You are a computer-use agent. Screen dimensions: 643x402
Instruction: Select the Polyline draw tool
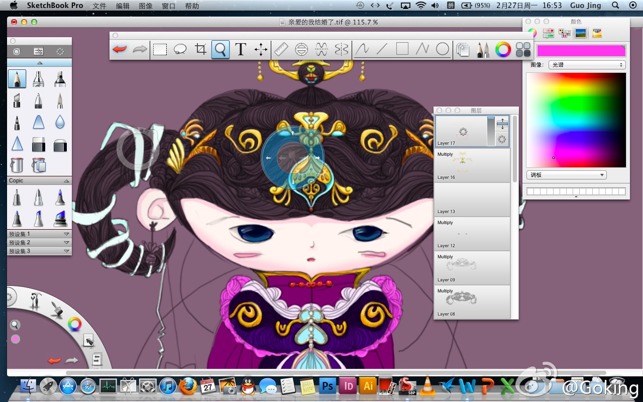tap(422, 49)
